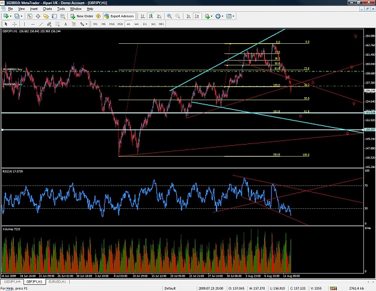Open the Help menu

(90, 9)
